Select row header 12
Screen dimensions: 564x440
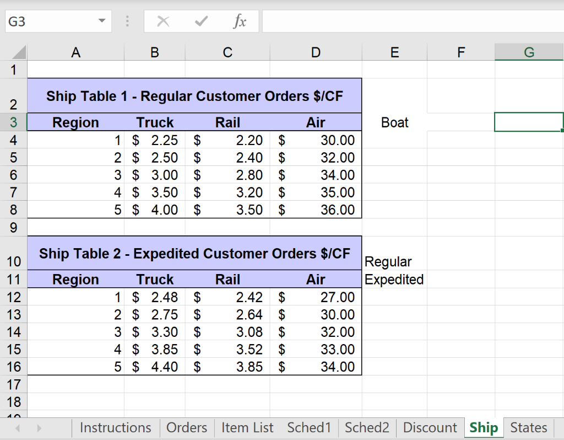[14, 297]
